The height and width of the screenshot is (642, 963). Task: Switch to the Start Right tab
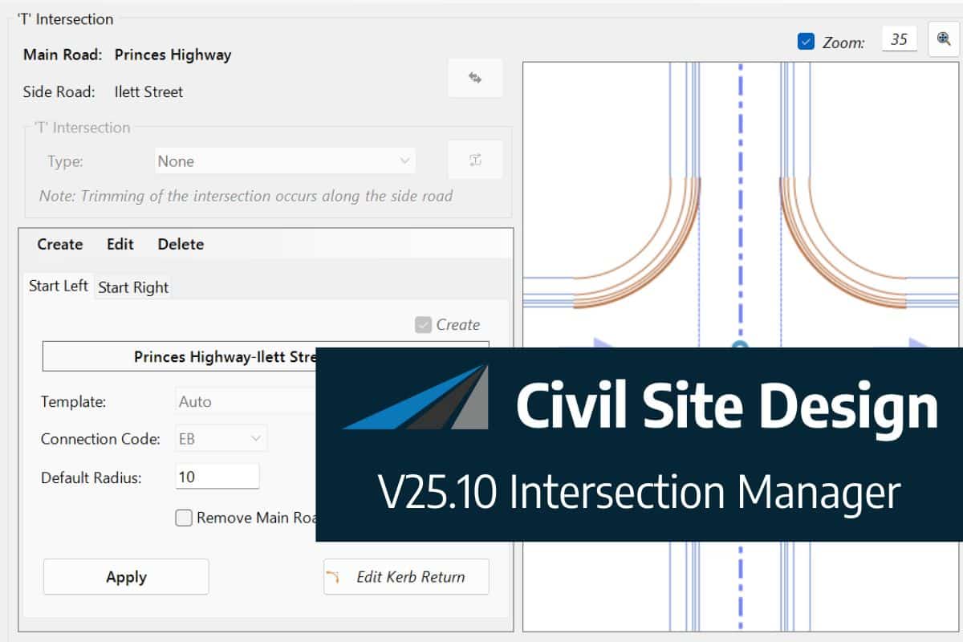[133, 287]
